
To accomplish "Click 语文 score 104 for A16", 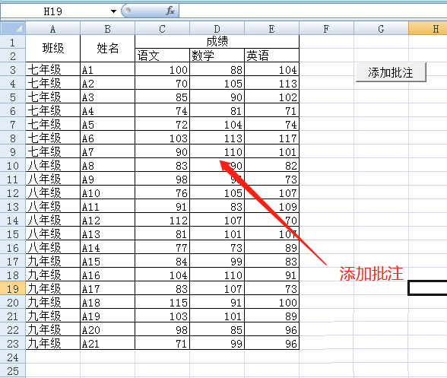I will tap(162, 275).
